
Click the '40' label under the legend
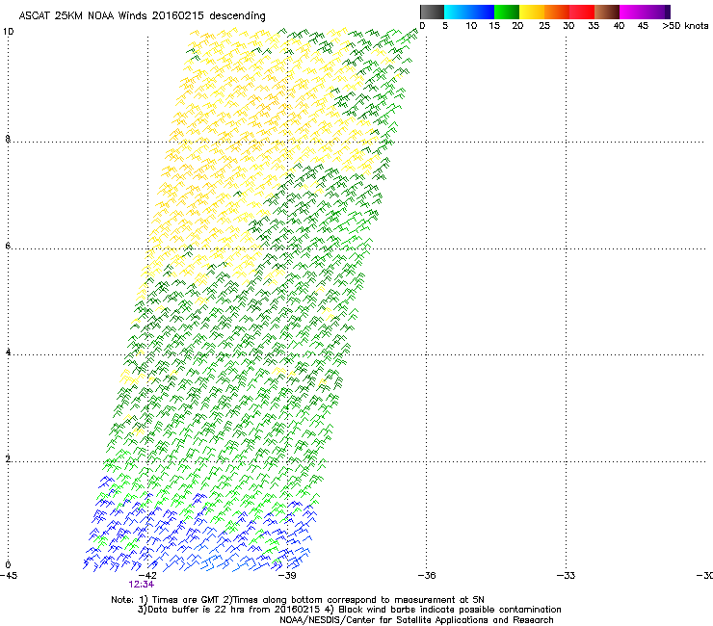tap(619, 26)
